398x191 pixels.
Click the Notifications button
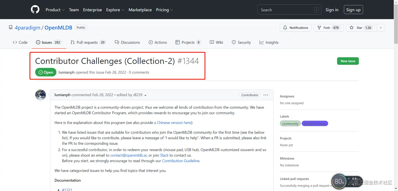pyautogui.click(x=296, y=28)
